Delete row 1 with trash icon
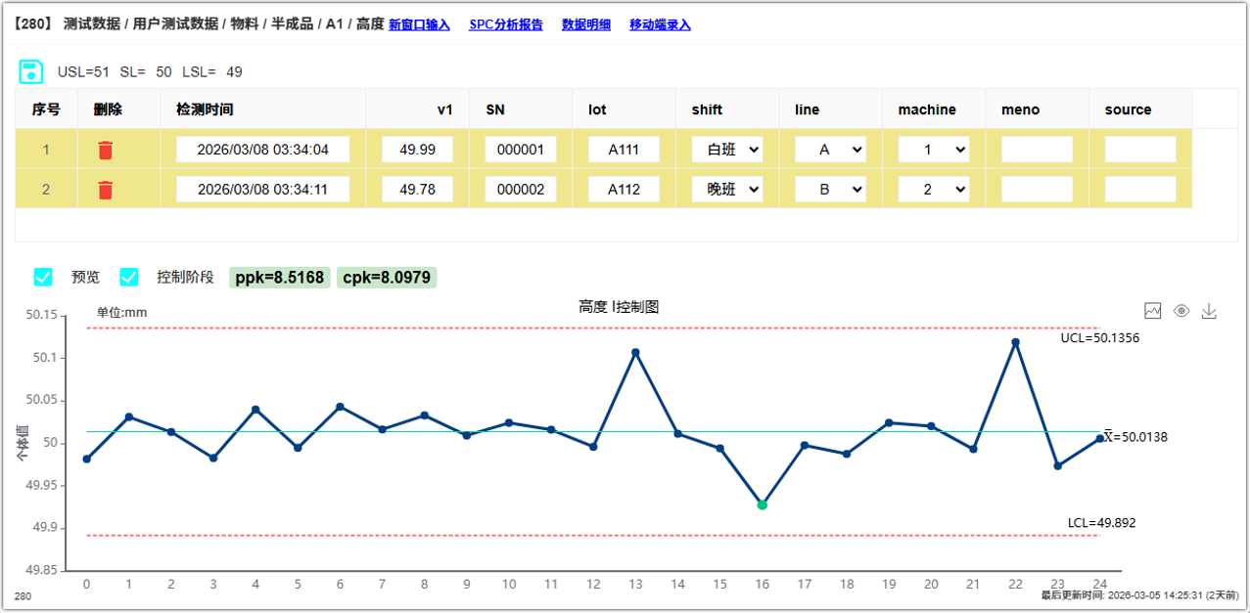1250x613 pixels. pos(106,150)
